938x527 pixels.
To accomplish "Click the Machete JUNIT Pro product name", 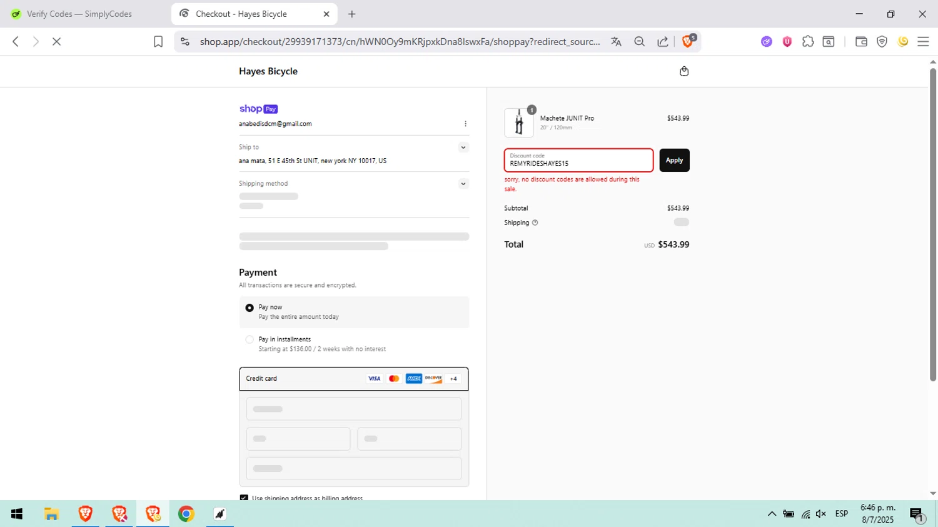I will pos(567,118).
